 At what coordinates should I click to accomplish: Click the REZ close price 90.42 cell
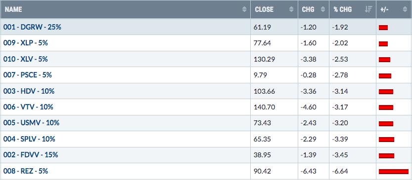click(274, 171)
